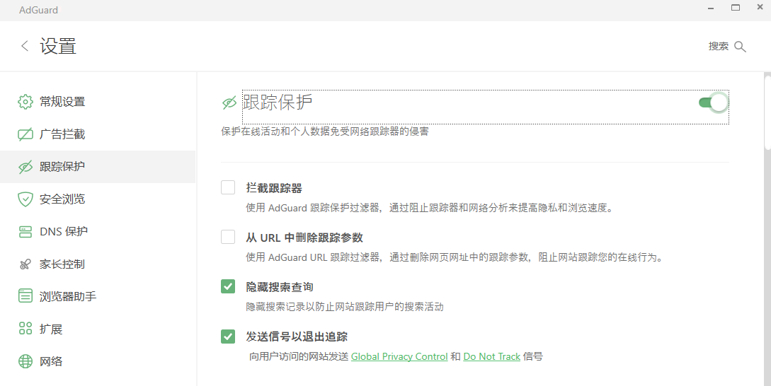Follow the Do Not Track link
This screenshot has width=771, height=386.
(x=492, y=356)
